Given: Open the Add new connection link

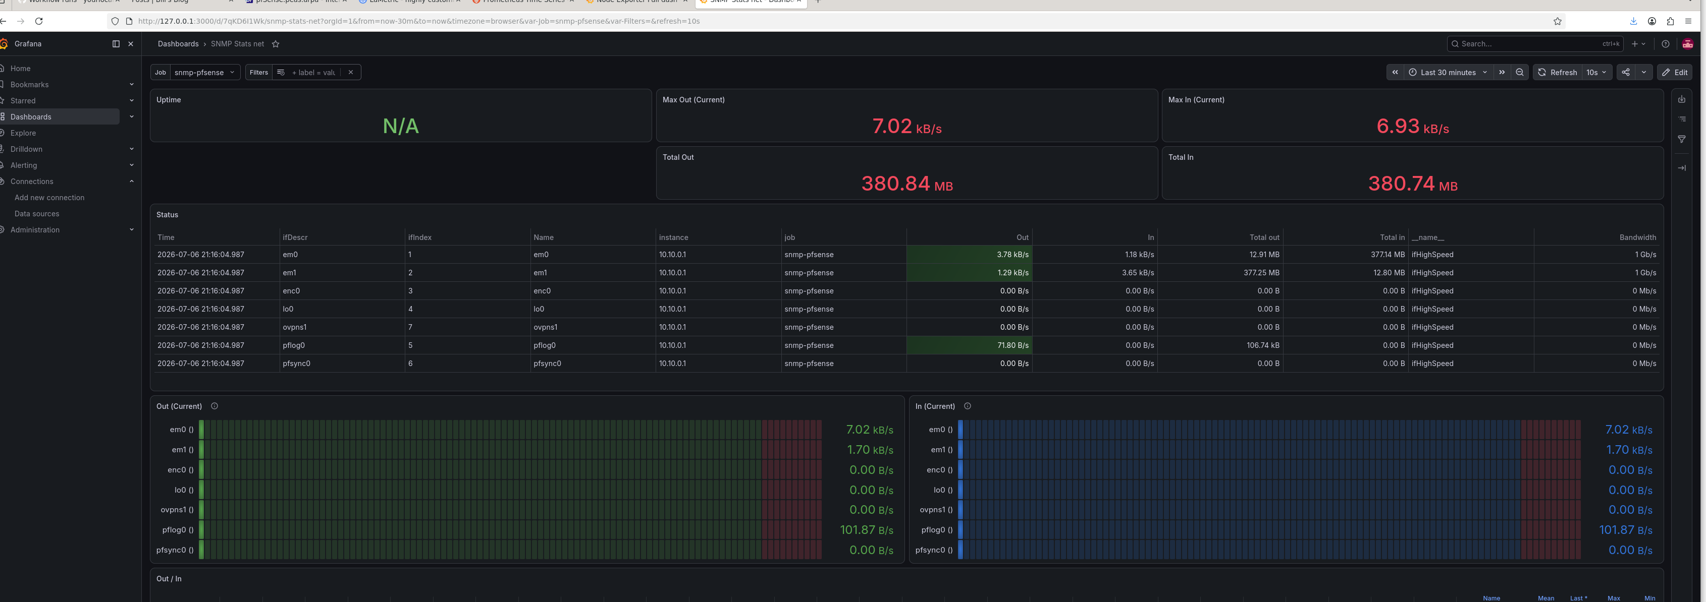Looking at the screenshot, I should 49,198.
